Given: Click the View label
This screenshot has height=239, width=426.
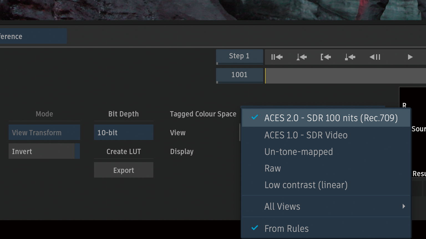Looking at the screenshot, I should [178, 133].
